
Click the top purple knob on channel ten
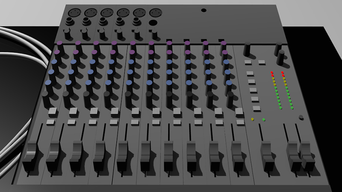pos(222,43)
